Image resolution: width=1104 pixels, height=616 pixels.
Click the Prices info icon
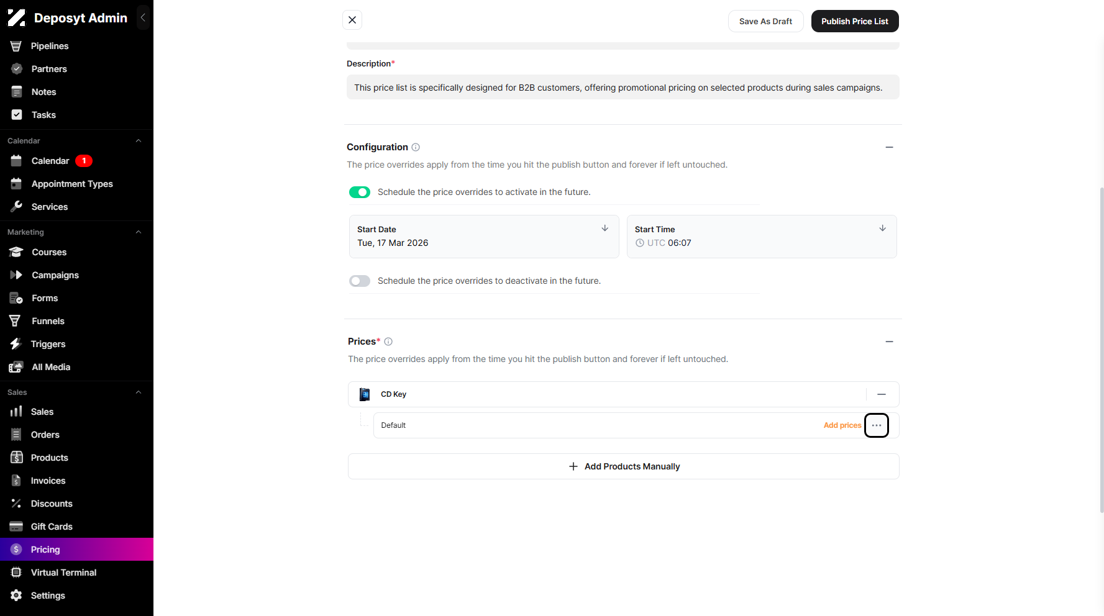388,342
